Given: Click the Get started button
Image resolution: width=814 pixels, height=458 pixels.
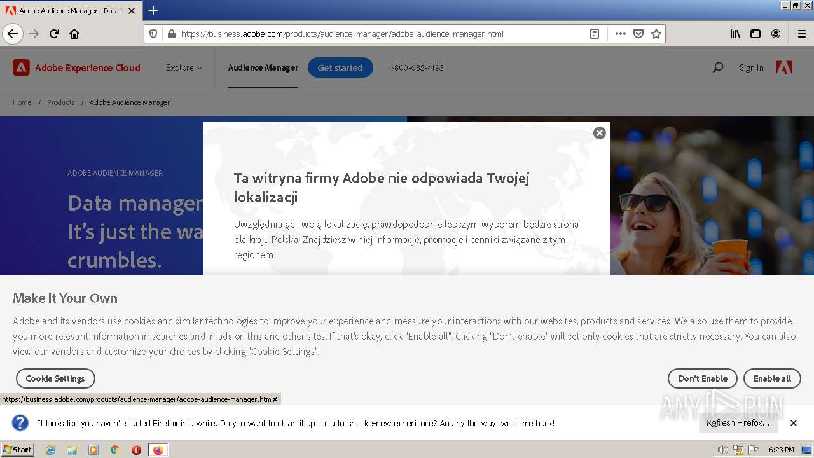Looking at the screenshot, I should (340, 67).
